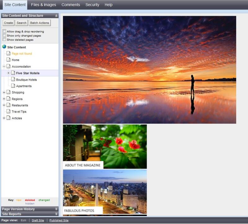Click the Page not found page icon
248x224 pixels.
click(8, 54)
